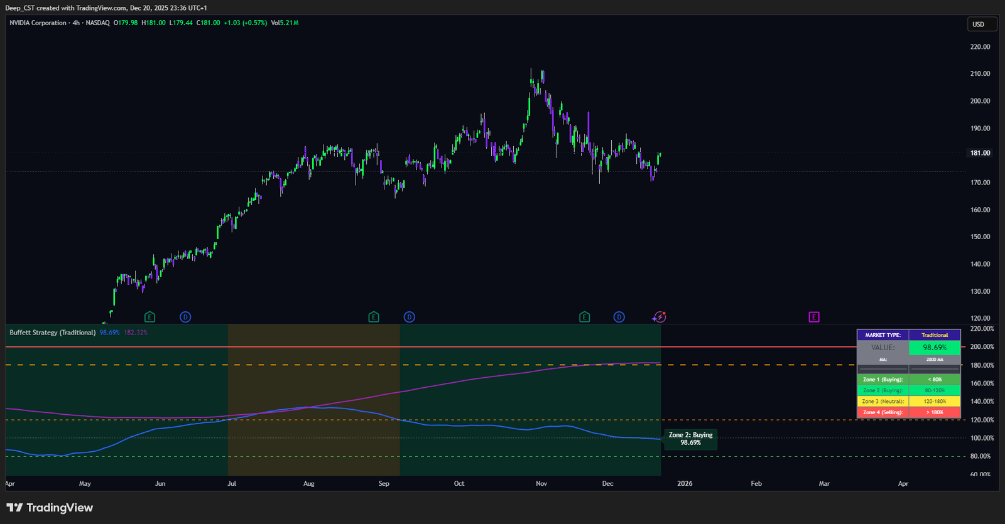Open the Buffett Strategy (Traditional) indicator legend
This screenshot has width=1005, height=524.
[53, 333]
